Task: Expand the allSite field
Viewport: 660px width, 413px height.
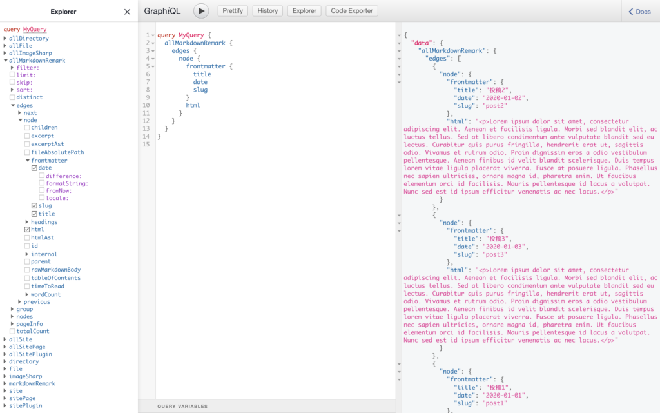Action: [x=5, y=339]
